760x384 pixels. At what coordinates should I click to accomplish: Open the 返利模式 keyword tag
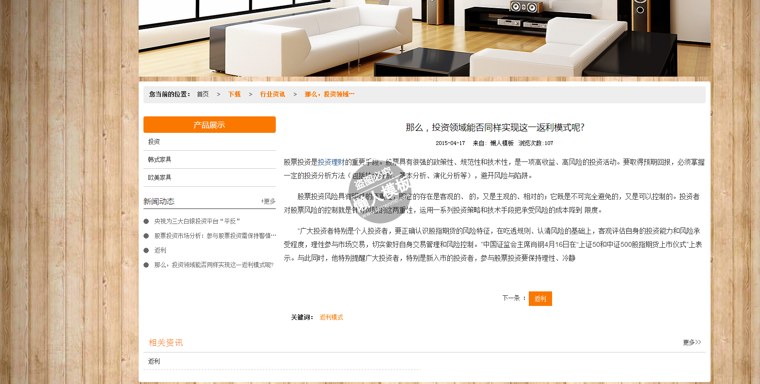point(331,318)
